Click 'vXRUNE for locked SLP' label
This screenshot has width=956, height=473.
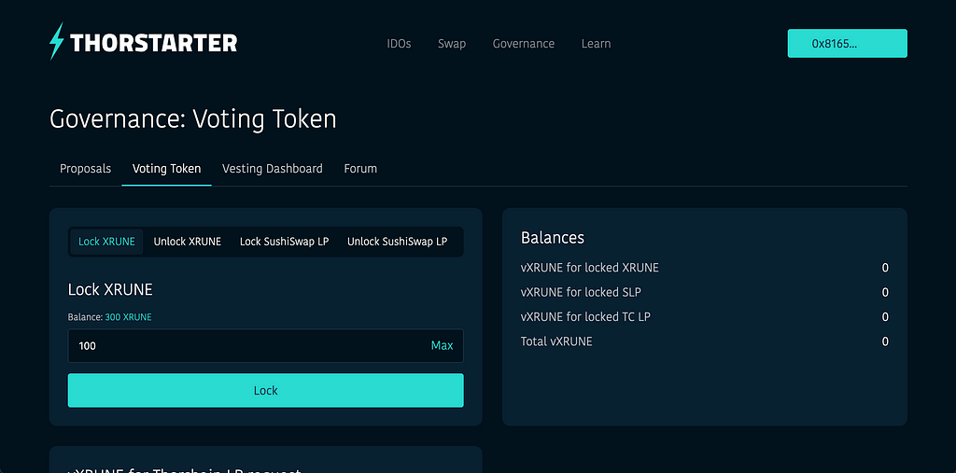click(x=581, y=292)
